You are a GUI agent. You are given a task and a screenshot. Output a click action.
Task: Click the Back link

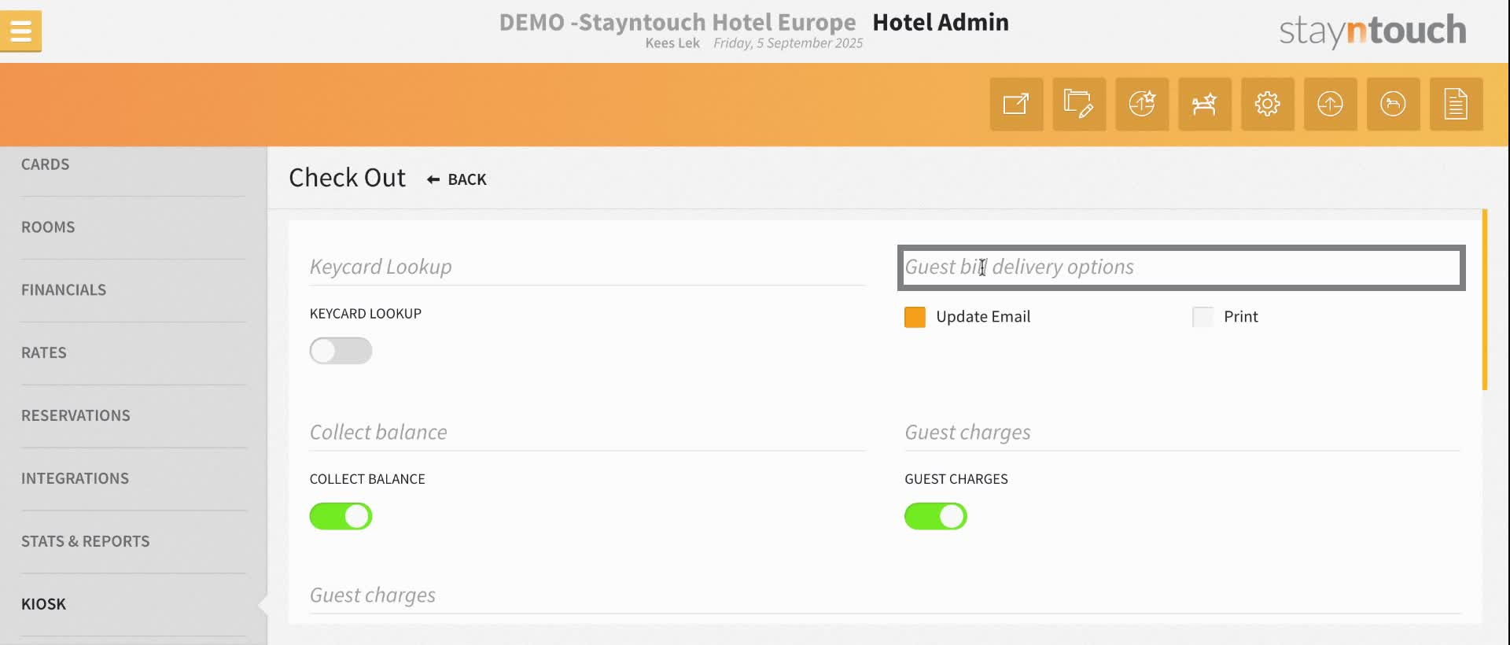pos(457,179)
